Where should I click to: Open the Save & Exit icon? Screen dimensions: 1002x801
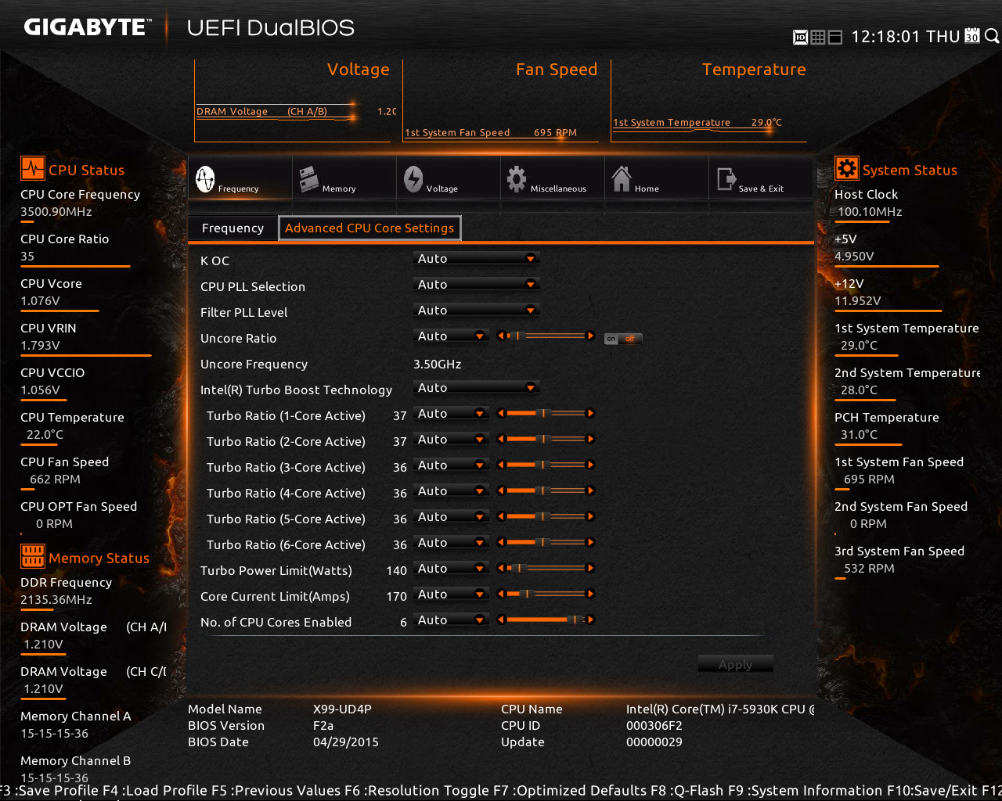tap(726, 179)
